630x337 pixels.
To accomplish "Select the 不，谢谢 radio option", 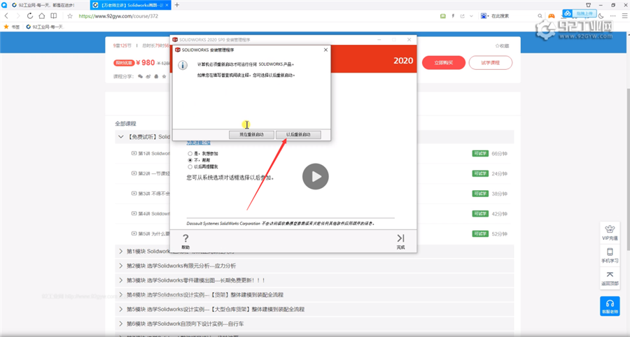I will click(190, 160).
